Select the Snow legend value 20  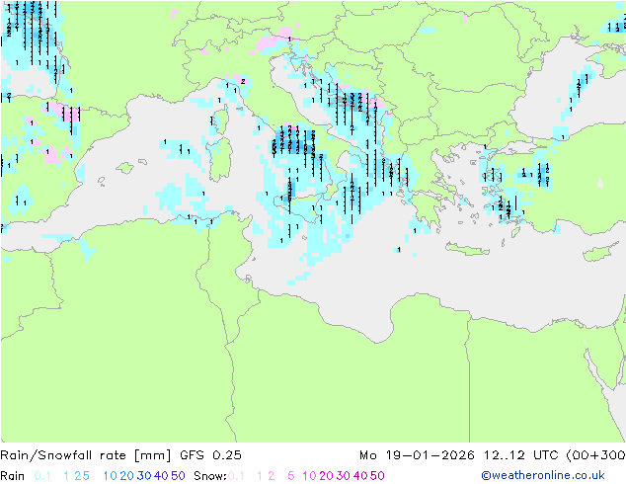pos(326,476)
